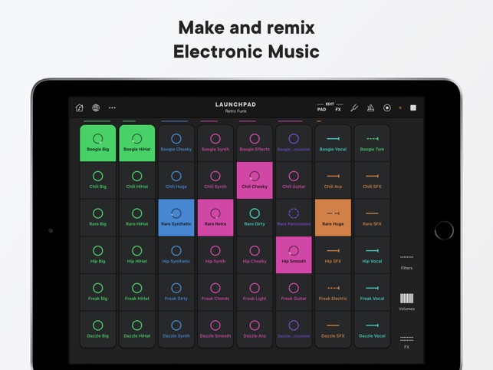Tap the Hip Big pad
Image resolution: width=493 pixels, height=370 pixels.
pyautogui.click(x=98, y=255)
